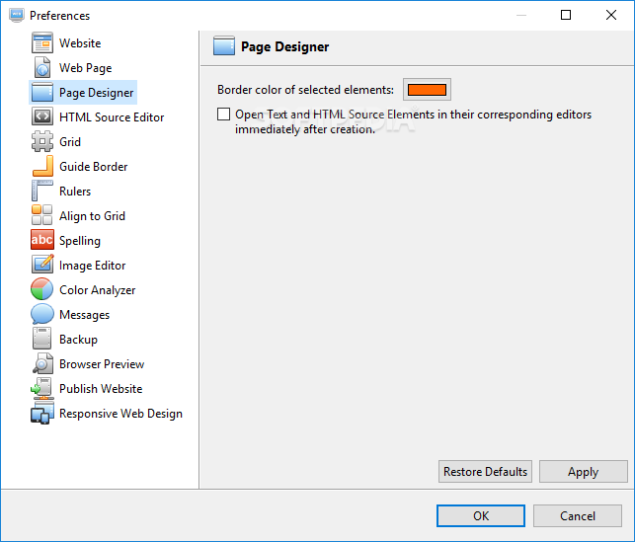
Task: Click the red abc Spelling icon
Action: tap(42, 240)
